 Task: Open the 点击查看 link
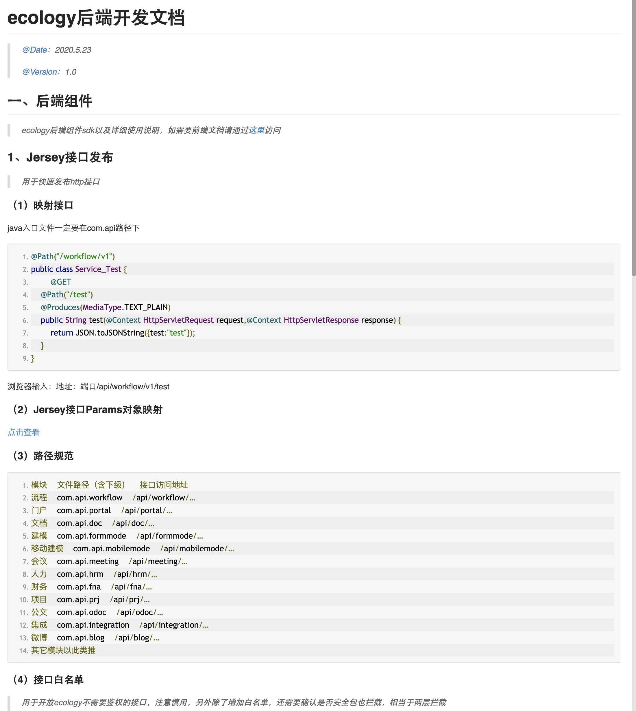[23, 432]
